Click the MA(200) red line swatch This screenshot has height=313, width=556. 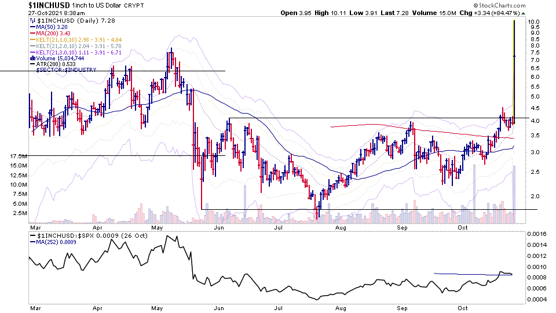click(32, 34)
